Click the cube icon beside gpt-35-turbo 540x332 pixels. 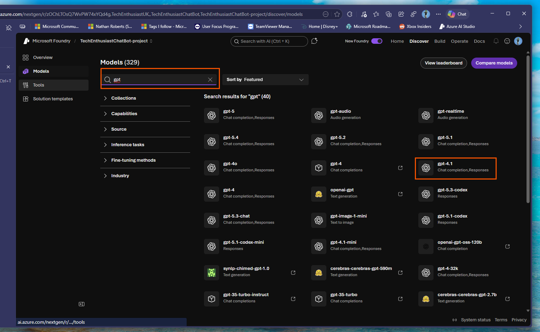[x=319, y=299]
